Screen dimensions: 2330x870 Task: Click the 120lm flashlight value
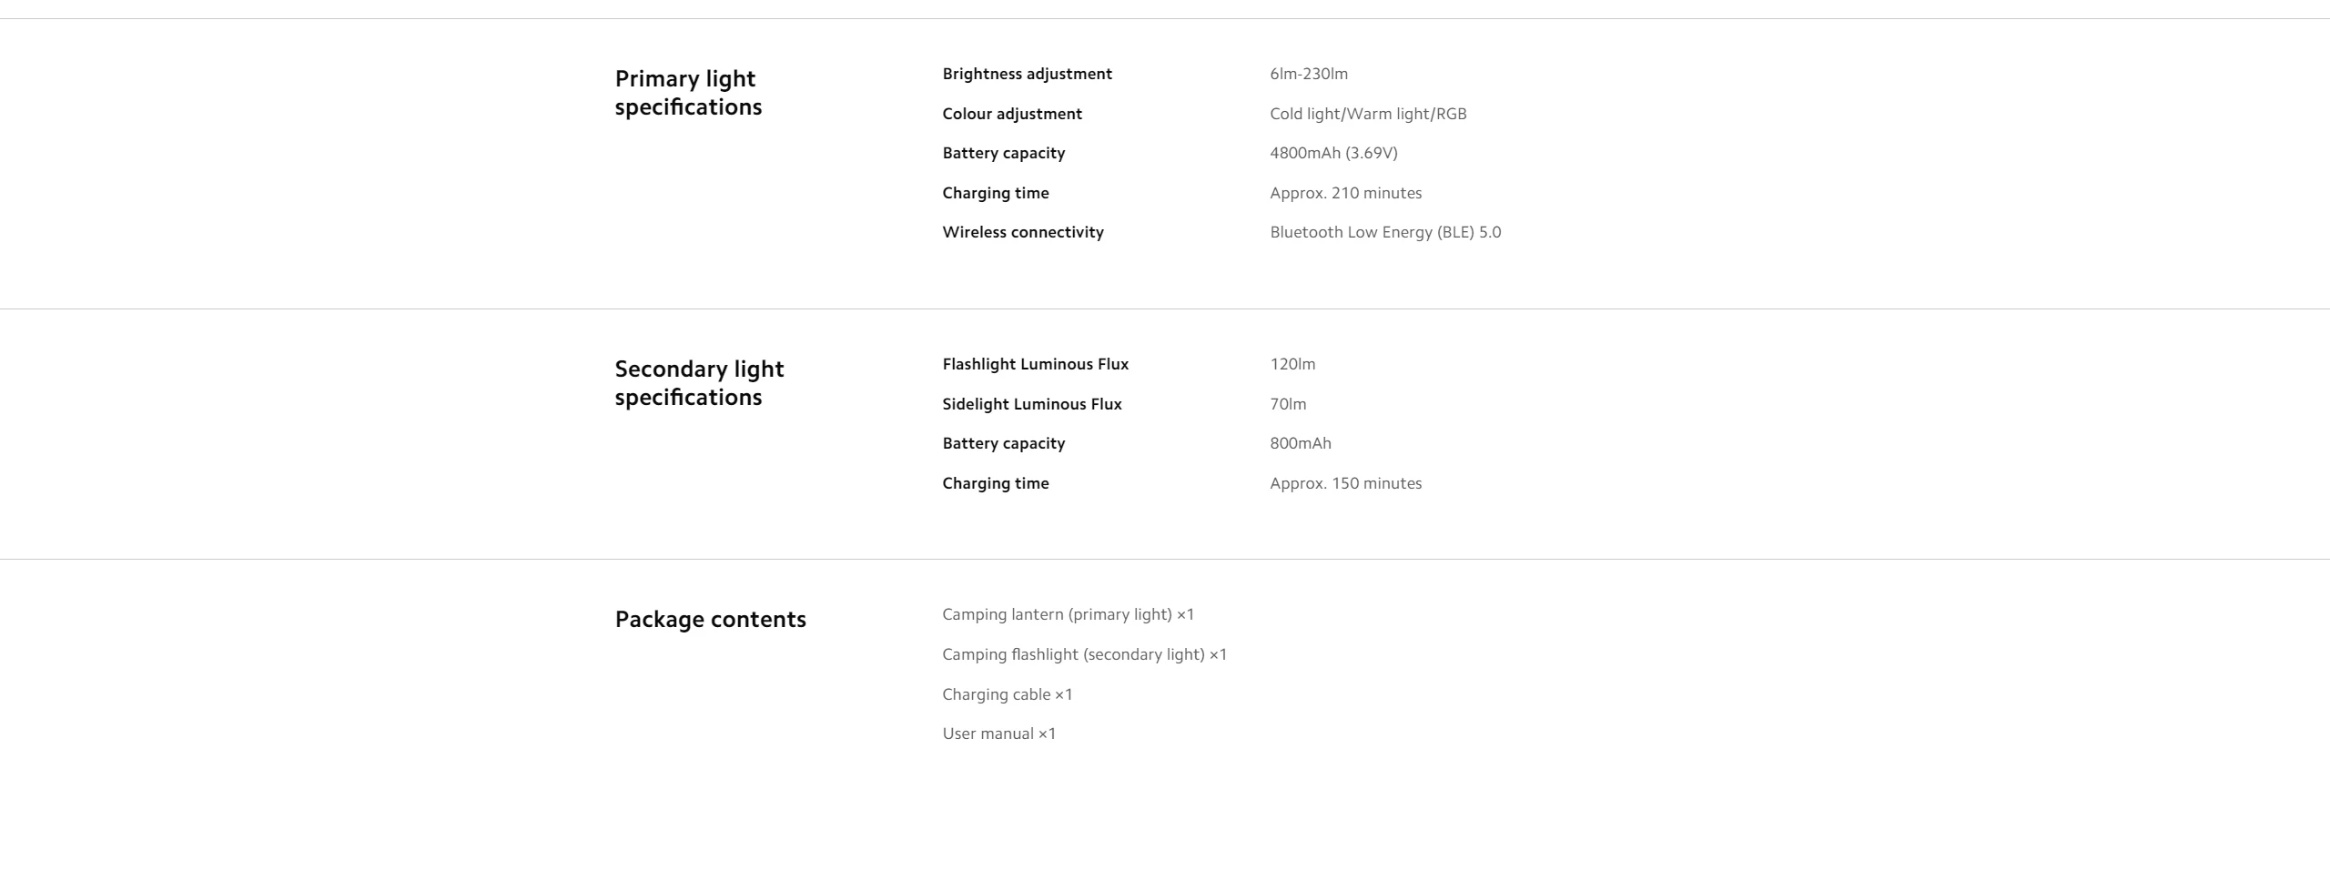tap(1292, 364)
